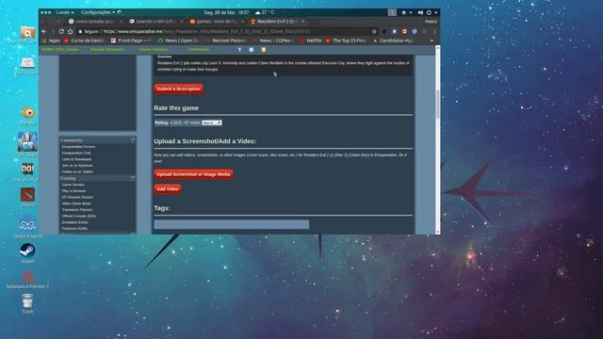Open the rating dropdown for this game
The width and height of the screenshot is (603, 339).
point(212,122)
